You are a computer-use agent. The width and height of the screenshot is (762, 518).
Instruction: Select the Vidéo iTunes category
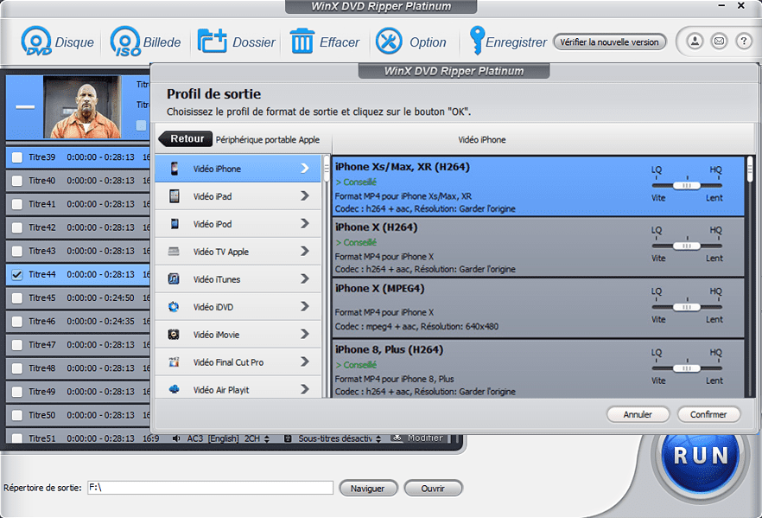(x=238, y=279)
